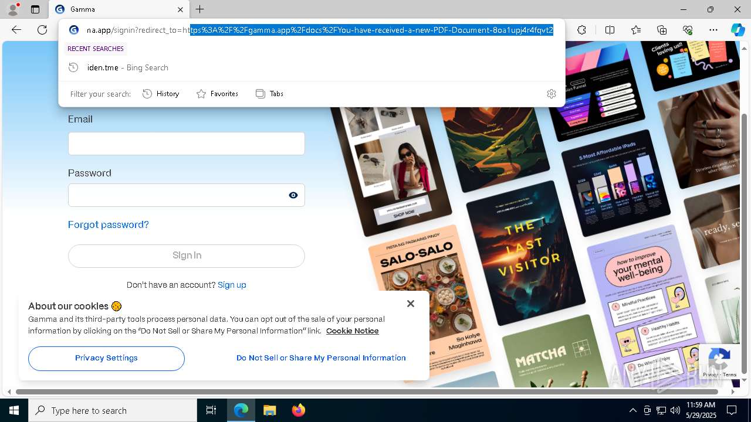Launch Firefox from taskbar
The image size is (751, 422).
tap(298, 410)
